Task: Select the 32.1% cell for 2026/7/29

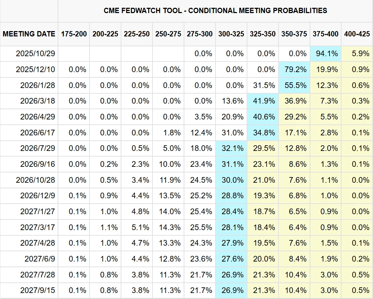Action: click(231, 148)
